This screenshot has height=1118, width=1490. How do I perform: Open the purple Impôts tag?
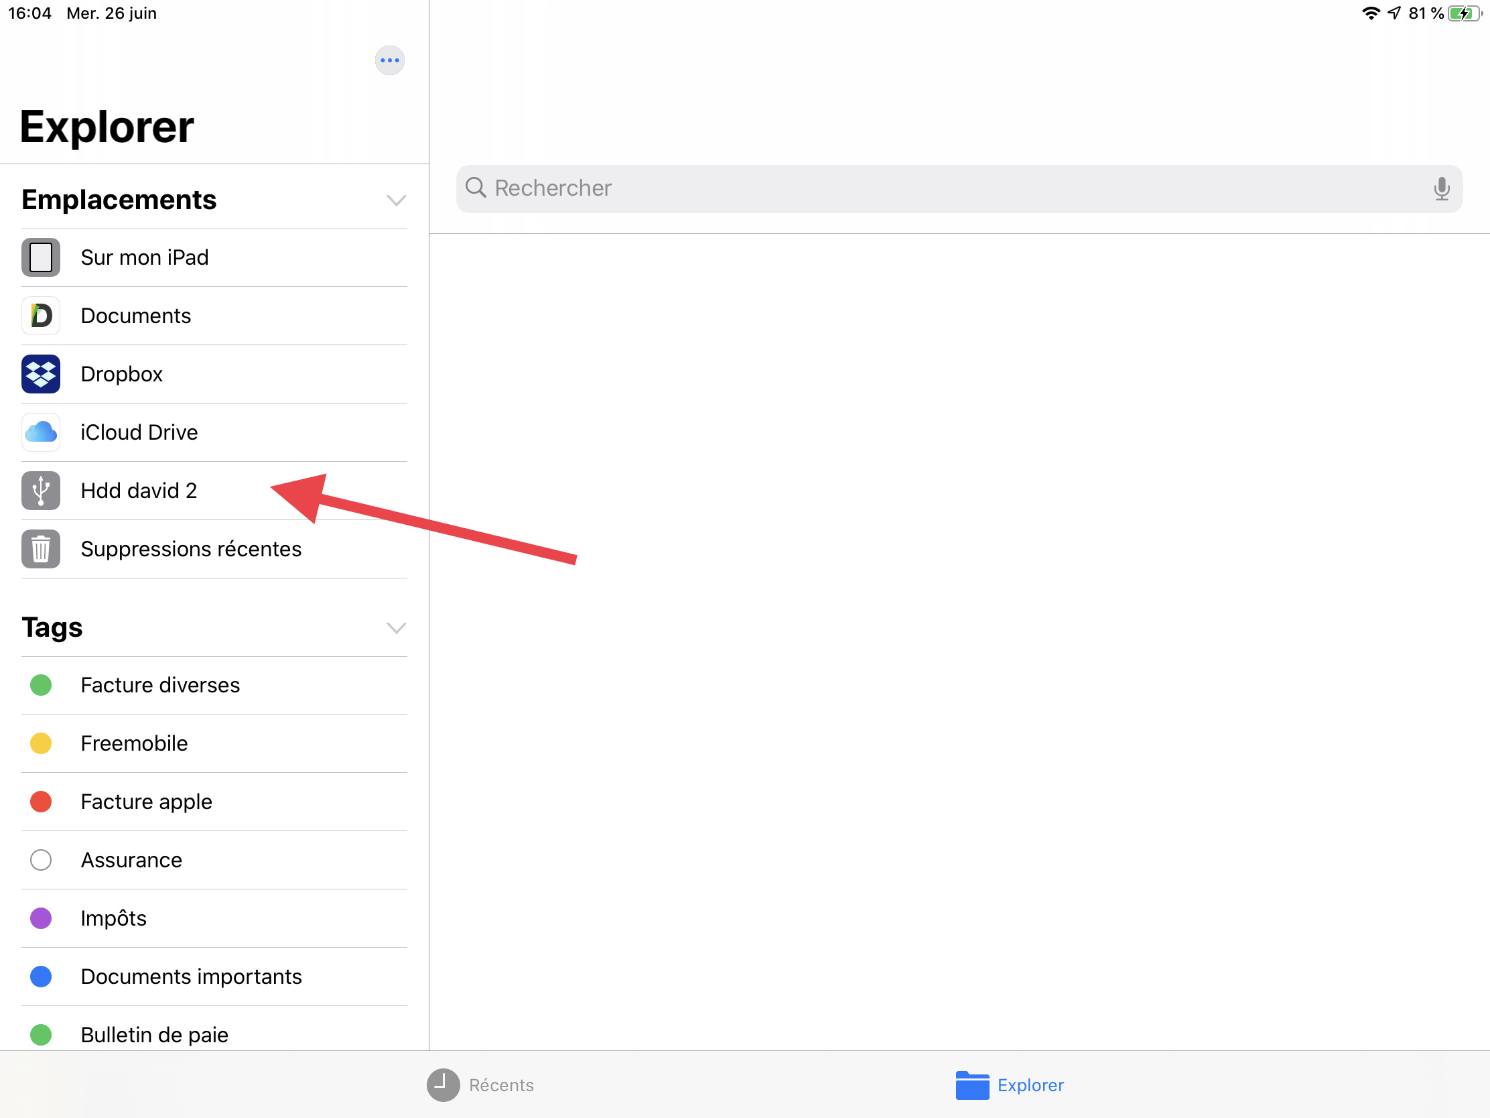point(113,918)
